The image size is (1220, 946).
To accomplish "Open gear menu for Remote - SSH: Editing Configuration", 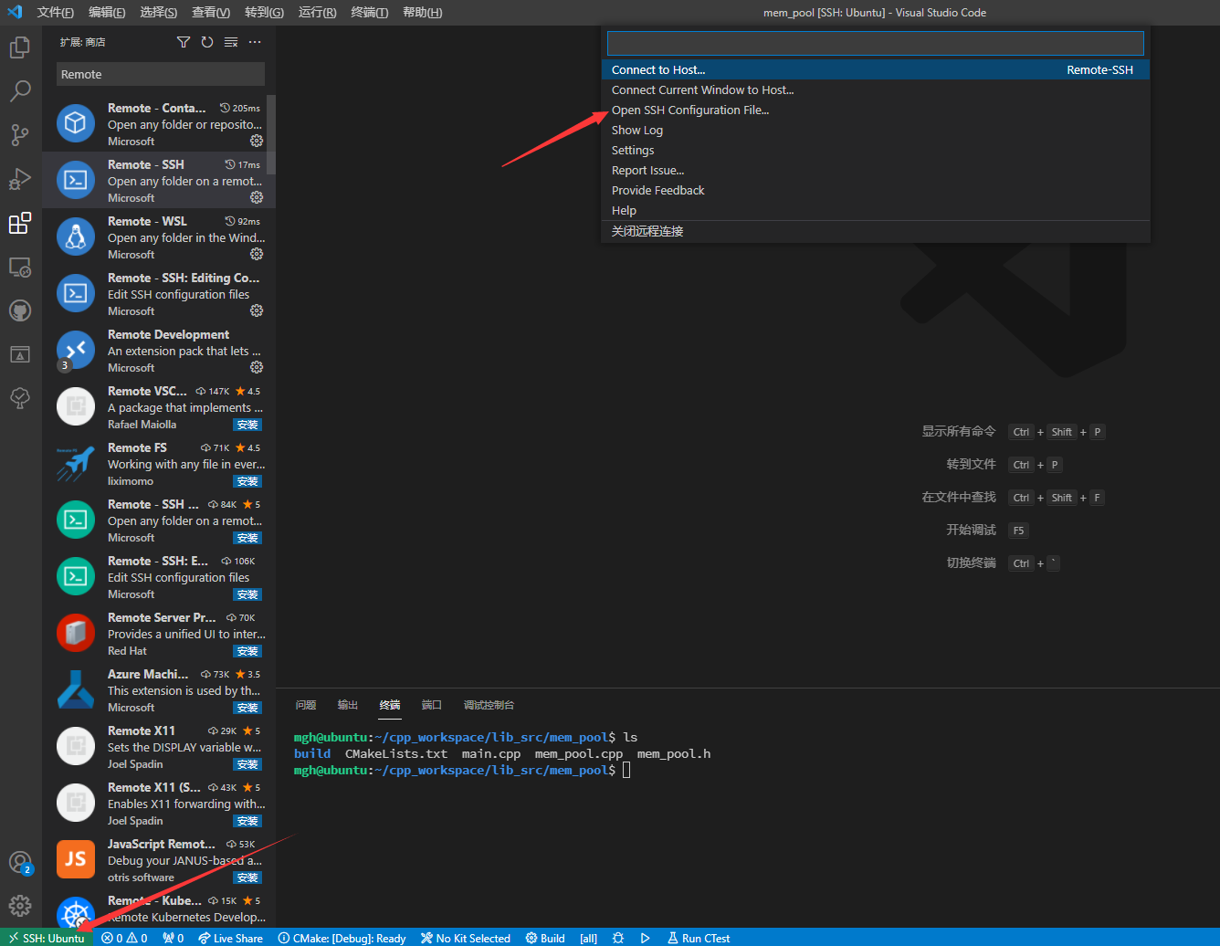I will 257,310.
